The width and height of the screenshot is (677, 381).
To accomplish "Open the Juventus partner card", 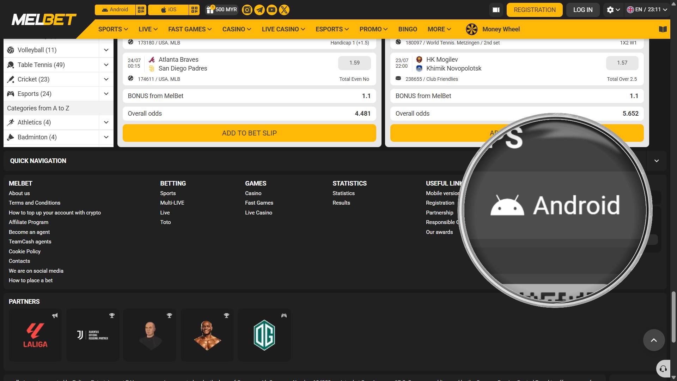I will point(93,335).
